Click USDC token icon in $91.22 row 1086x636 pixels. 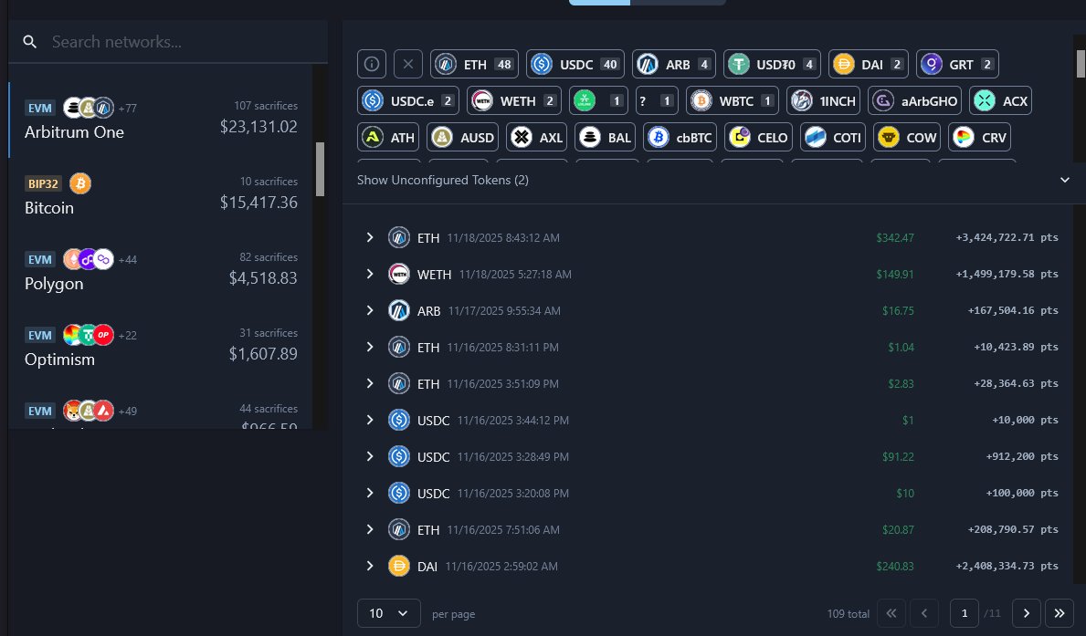(399, 457)
